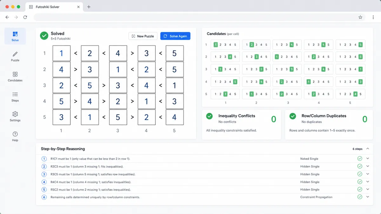Viewport: 381px width, 214px height.
Task: Select grid cell row 1 column 1
Action: (x=61, y=53)
